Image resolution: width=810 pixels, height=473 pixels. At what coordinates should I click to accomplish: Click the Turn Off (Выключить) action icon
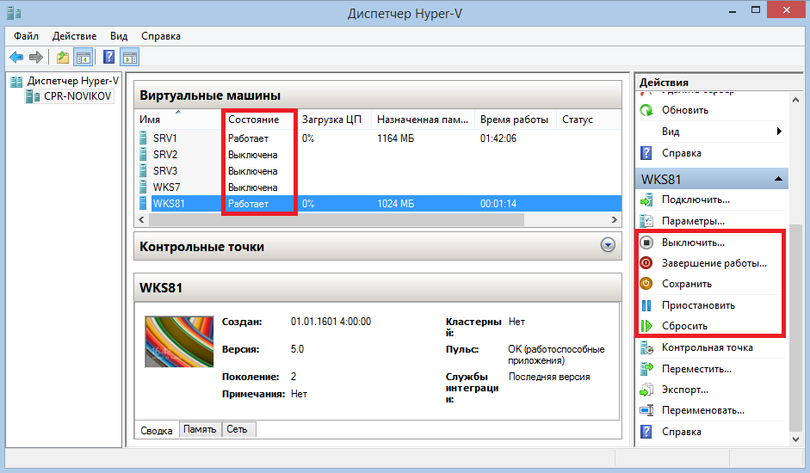point(646,243)
